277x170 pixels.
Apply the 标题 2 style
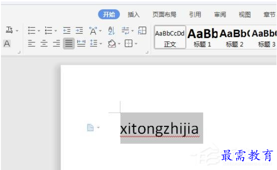234,38
